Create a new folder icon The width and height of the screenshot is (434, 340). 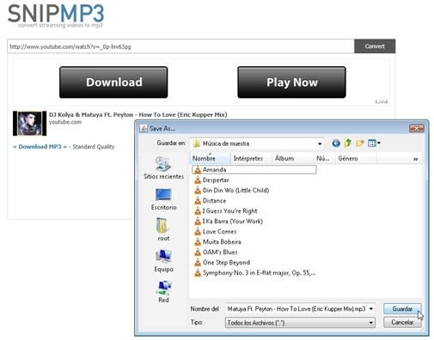click(360, 143)
